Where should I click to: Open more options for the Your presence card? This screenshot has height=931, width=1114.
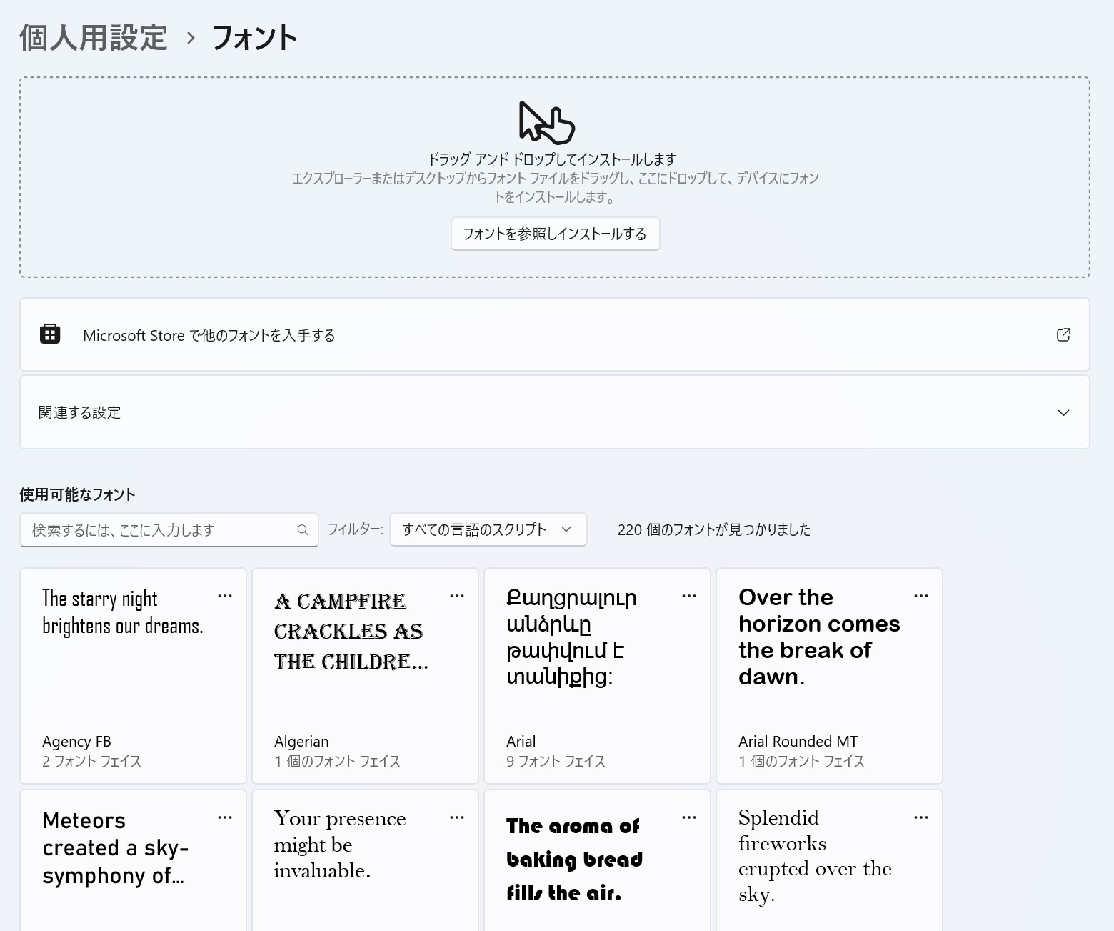point(457,817)
